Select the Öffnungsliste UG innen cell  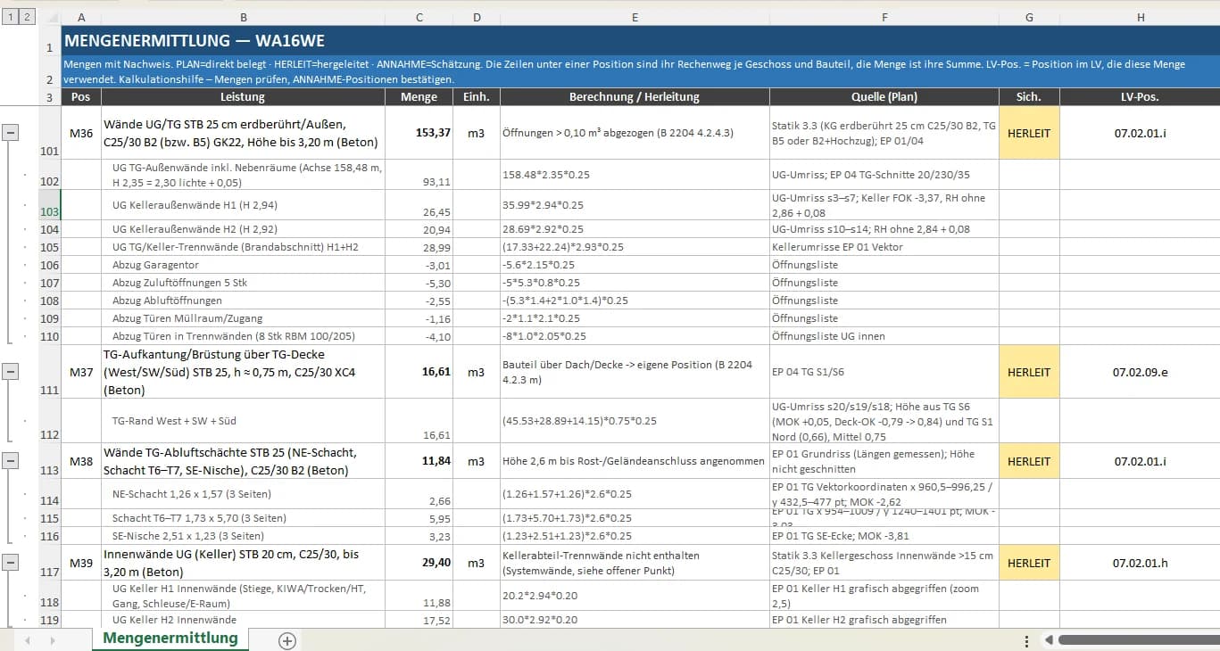884,336
